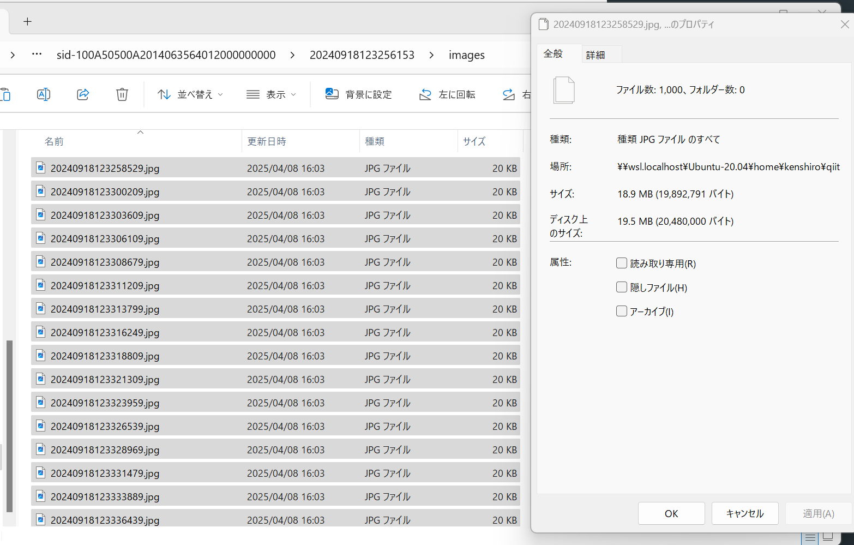Screen dimensions: 854x545
Task: Select the rename icon
Action: (x=44, y=94)
